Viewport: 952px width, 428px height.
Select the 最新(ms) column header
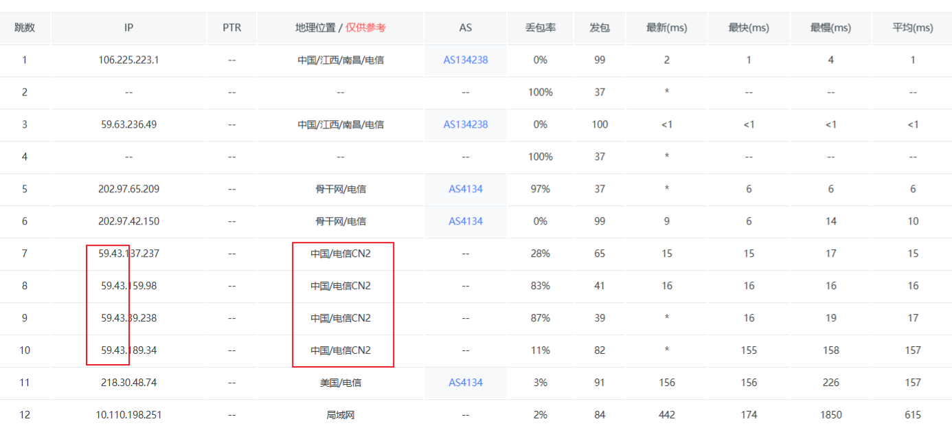(x=667, y=27)
